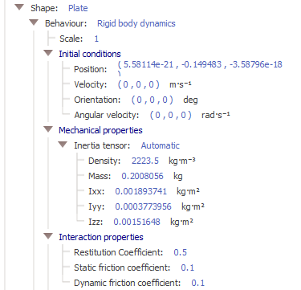Select the Angular velocity: label
301x290 pixels.
107,116
